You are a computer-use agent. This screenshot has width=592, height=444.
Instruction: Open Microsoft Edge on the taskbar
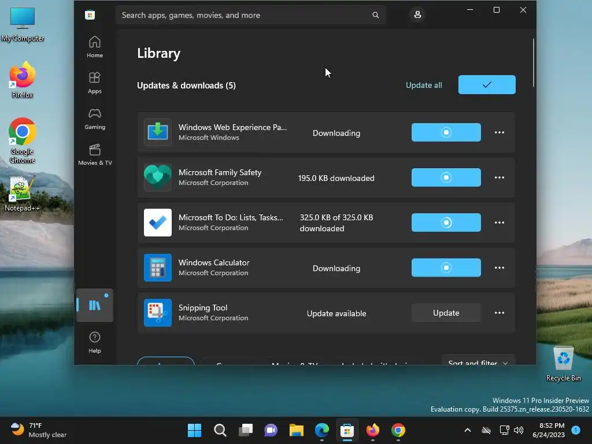click(321, 430)
